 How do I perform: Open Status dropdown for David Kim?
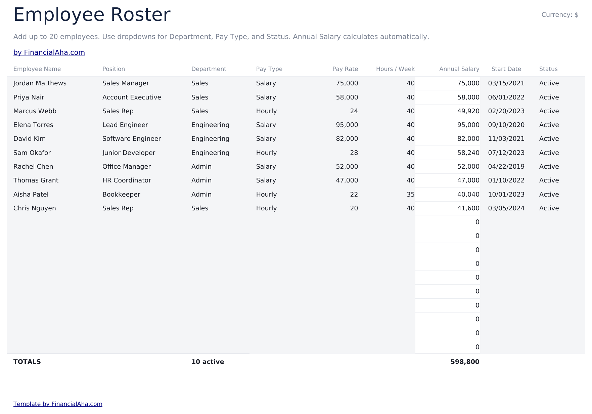[x=559, y=139]
